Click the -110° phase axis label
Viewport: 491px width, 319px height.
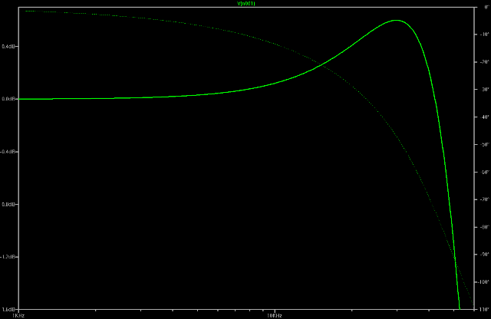[483, 307]
